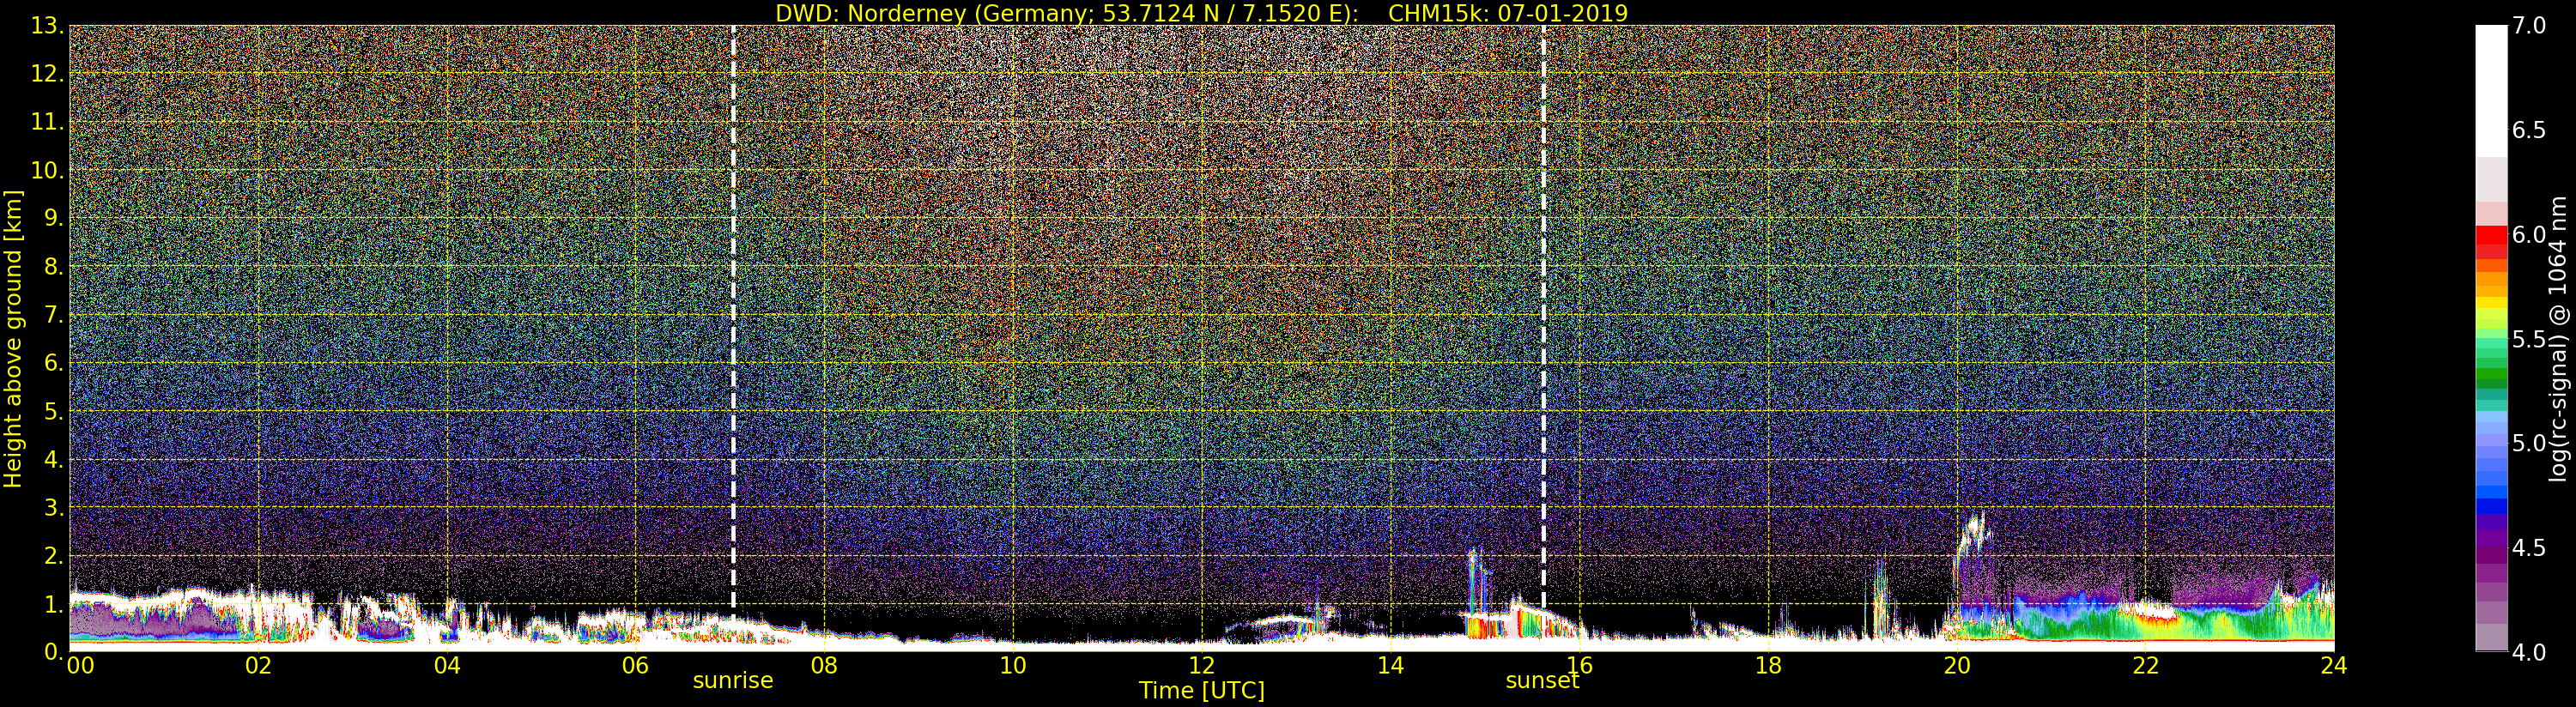The width and height of the screenshot is (2576, 707).
Task: Click the '02' time tick label
Action: 258,665
